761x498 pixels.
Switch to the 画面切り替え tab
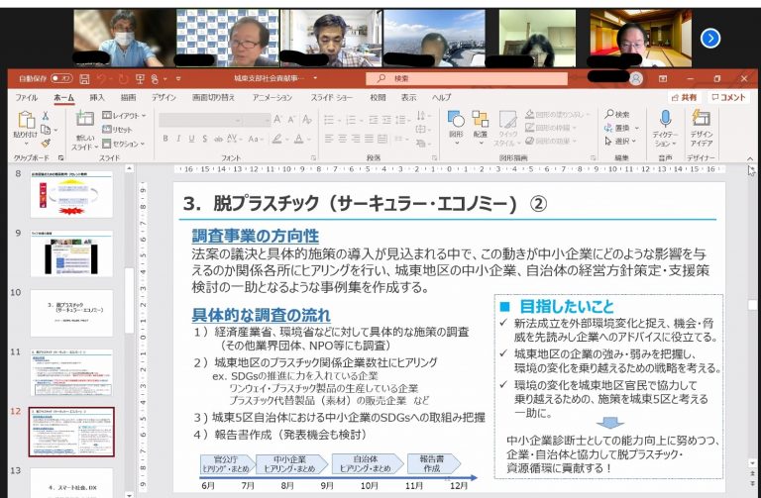(213, 97)
